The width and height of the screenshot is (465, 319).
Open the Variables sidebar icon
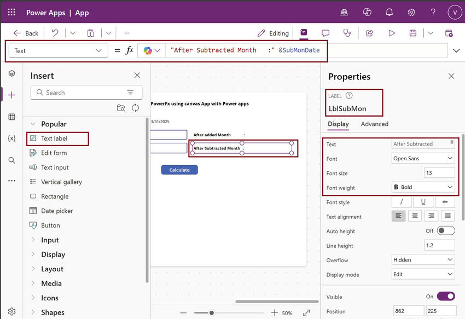click(12, 138)
